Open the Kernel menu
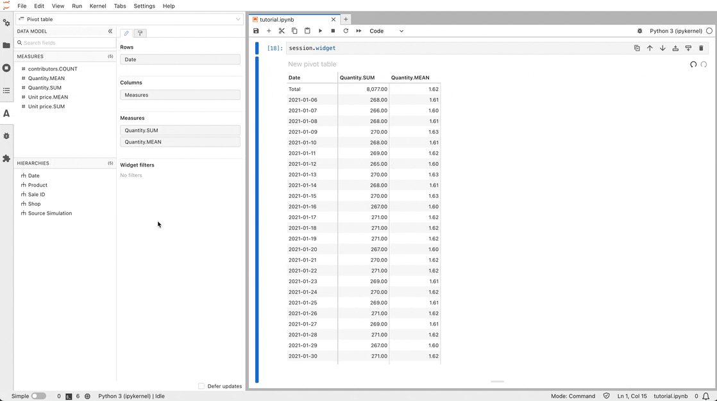717x401 pixels. pyautogui.click(x=98, y=6)
